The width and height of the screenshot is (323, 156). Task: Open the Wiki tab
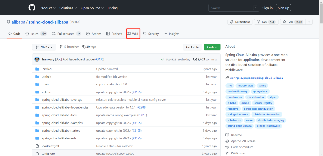point(132,34)
